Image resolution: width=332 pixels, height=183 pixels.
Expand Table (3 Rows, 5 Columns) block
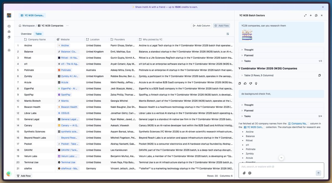[281, 75]
